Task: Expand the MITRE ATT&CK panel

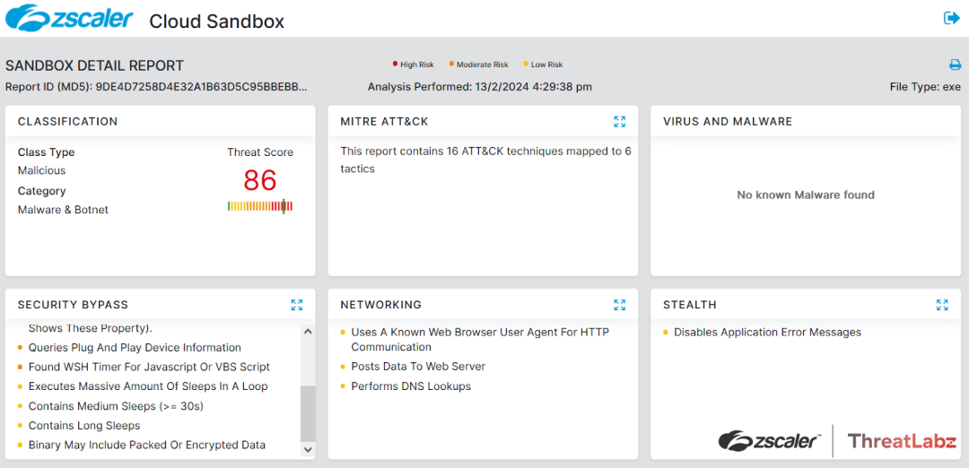Action: 619,121
